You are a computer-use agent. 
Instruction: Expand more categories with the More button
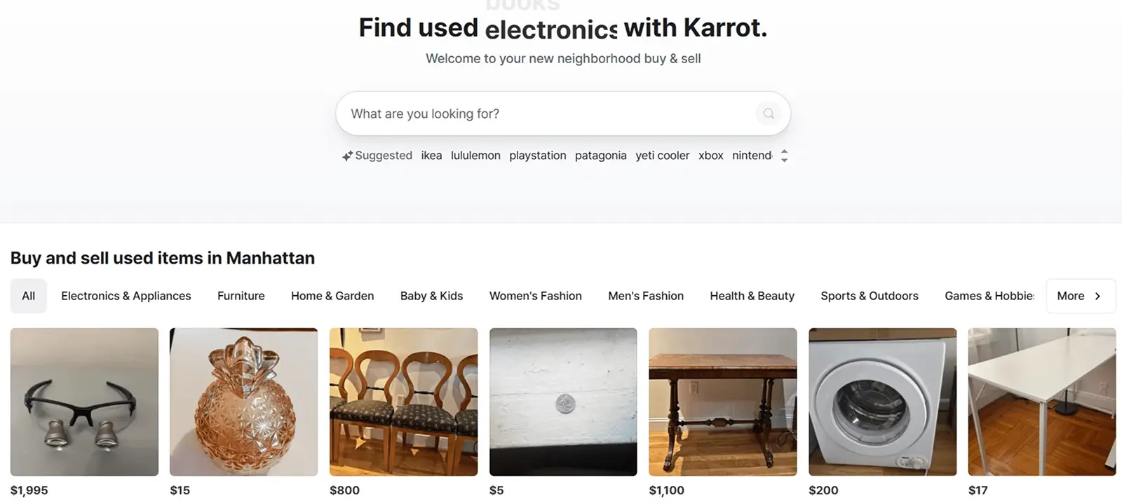1080,296
